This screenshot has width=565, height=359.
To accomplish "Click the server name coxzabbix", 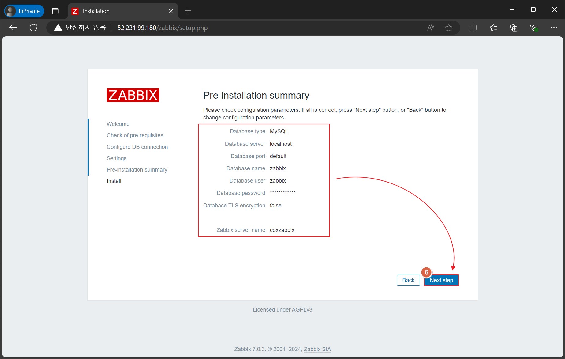I will pyautogui.click(x=282, y=230).
